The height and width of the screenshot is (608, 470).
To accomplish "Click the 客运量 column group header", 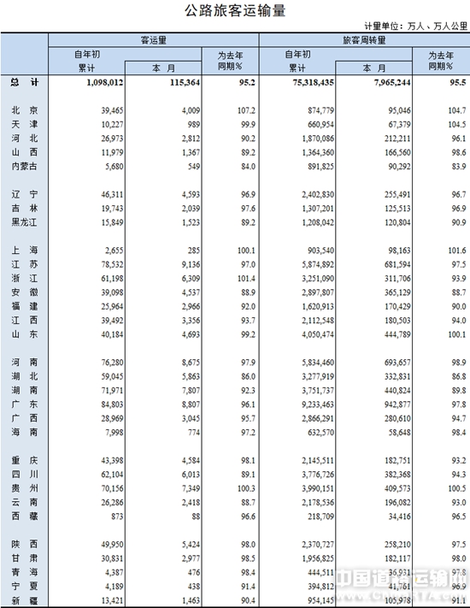I will click(154, 40).
